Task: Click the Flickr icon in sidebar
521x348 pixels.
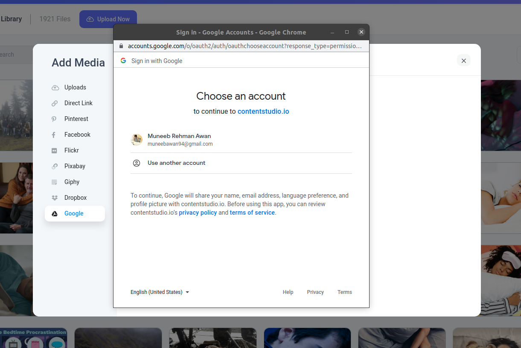Action: [x=54, y=151]
